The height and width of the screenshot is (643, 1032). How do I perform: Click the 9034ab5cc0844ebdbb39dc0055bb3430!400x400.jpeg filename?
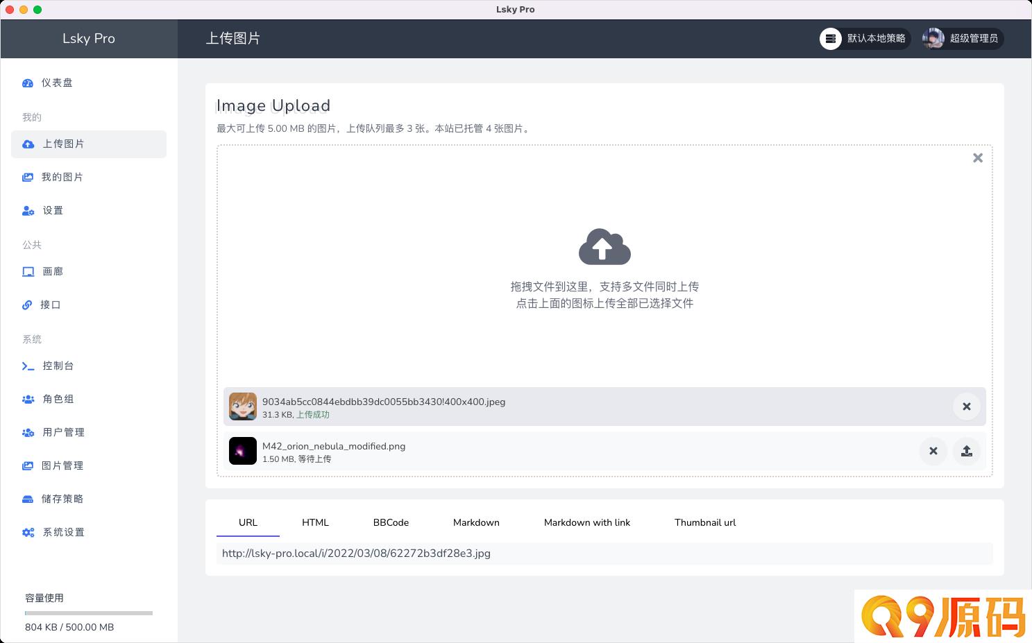click(384, 402)
